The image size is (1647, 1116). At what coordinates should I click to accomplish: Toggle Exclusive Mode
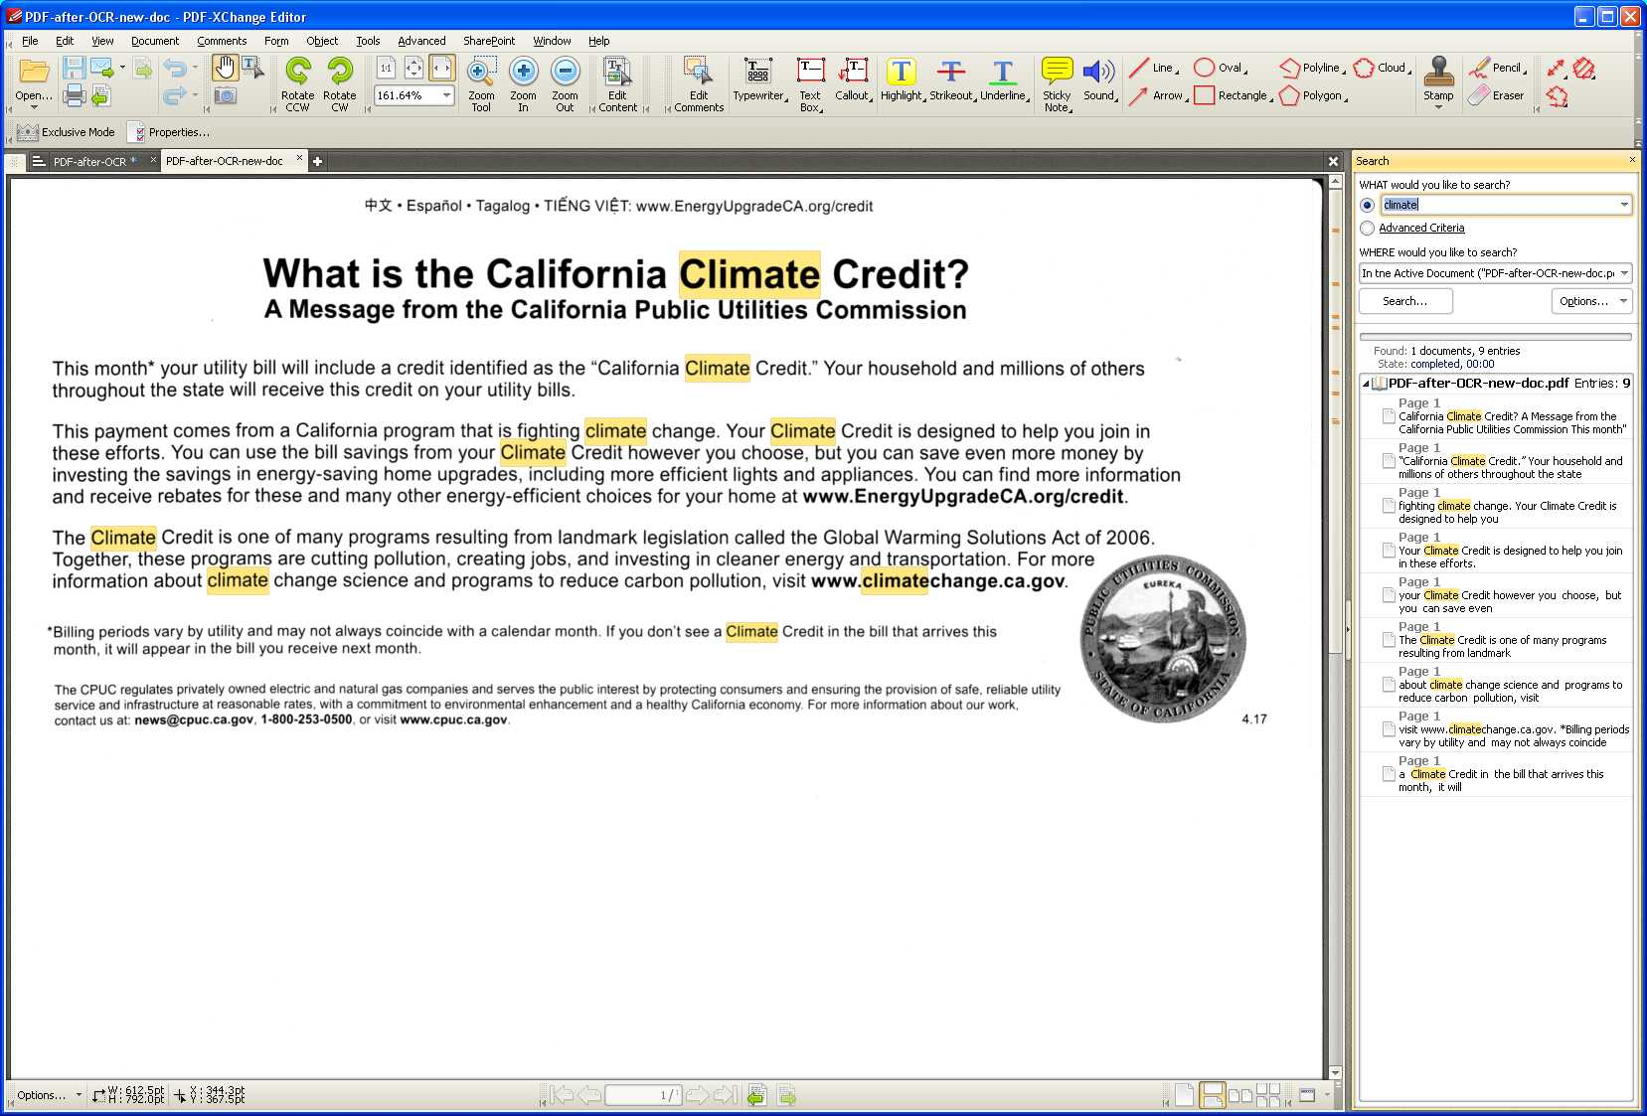pos(67,132)
